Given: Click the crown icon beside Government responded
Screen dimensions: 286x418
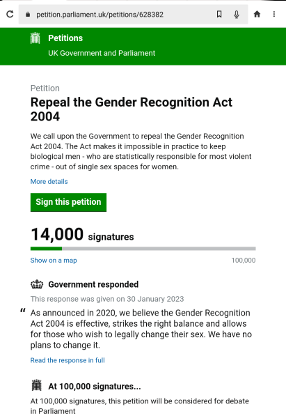Looking at the screenshot, I should coord(37,284).
